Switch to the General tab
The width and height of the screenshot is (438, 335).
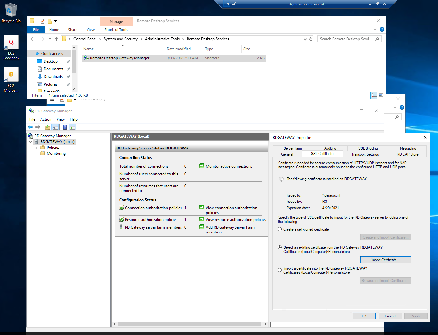click(x=287, y=154)
